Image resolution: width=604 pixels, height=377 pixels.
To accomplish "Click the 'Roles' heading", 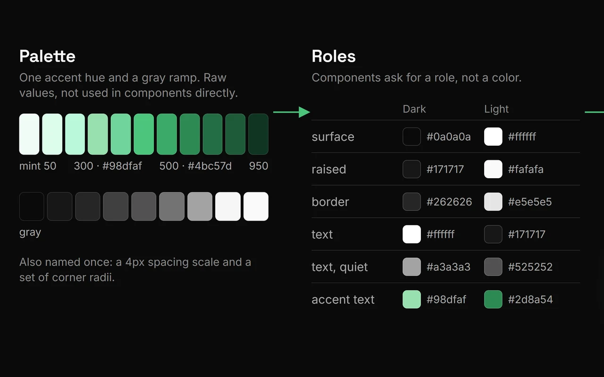I will point(334,56).
